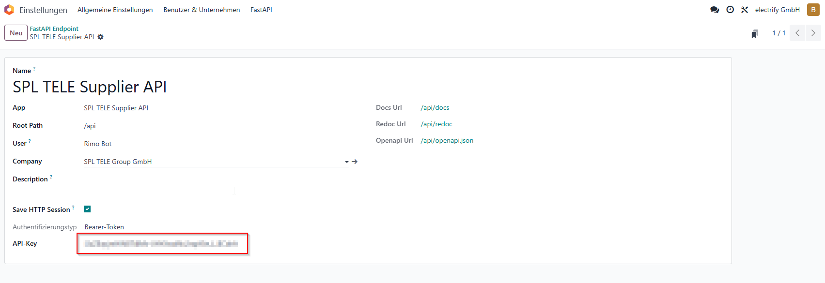Click the blurred API-Key field

pos(161,243)
